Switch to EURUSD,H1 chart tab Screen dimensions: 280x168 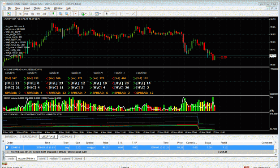point(11,137)
